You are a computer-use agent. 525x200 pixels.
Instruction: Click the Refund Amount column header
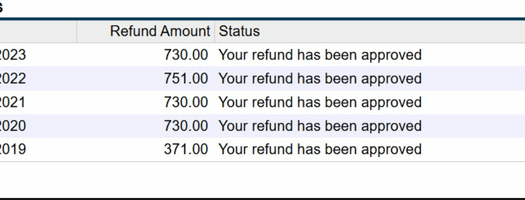160,31
